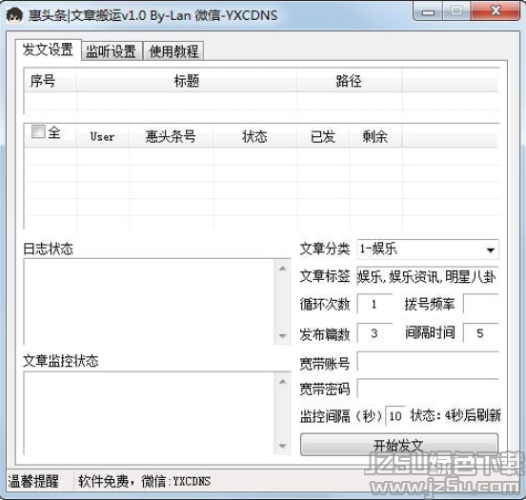The image size is (526, 500).
Task: Expand the 文章分类 dropdown arrow
Action: coord(490,250)
